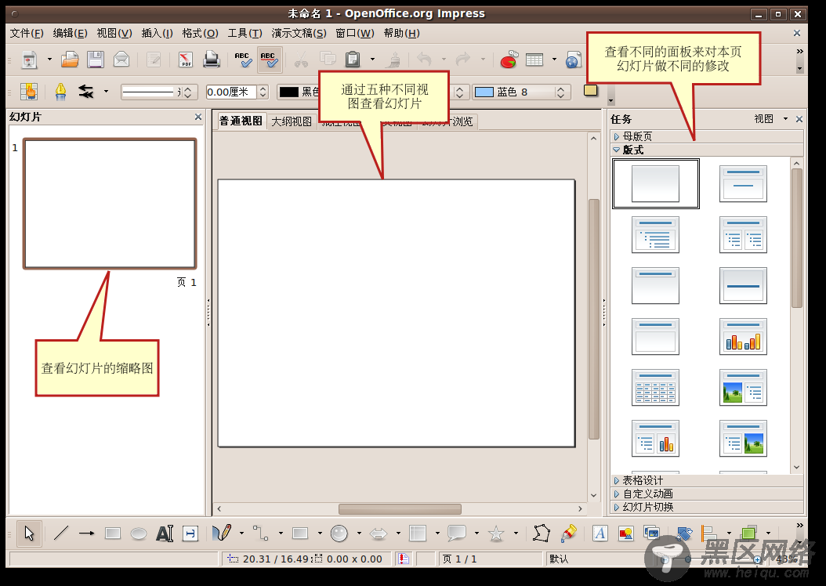Select the Connector tool
The width and height of the screenshot is (826, 586).
(261, 534)
